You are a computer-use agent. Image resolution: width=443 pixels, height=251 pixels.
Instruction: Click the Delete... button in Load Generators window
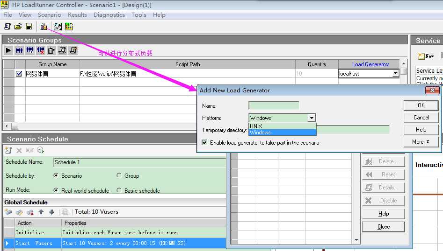[384, 161]
